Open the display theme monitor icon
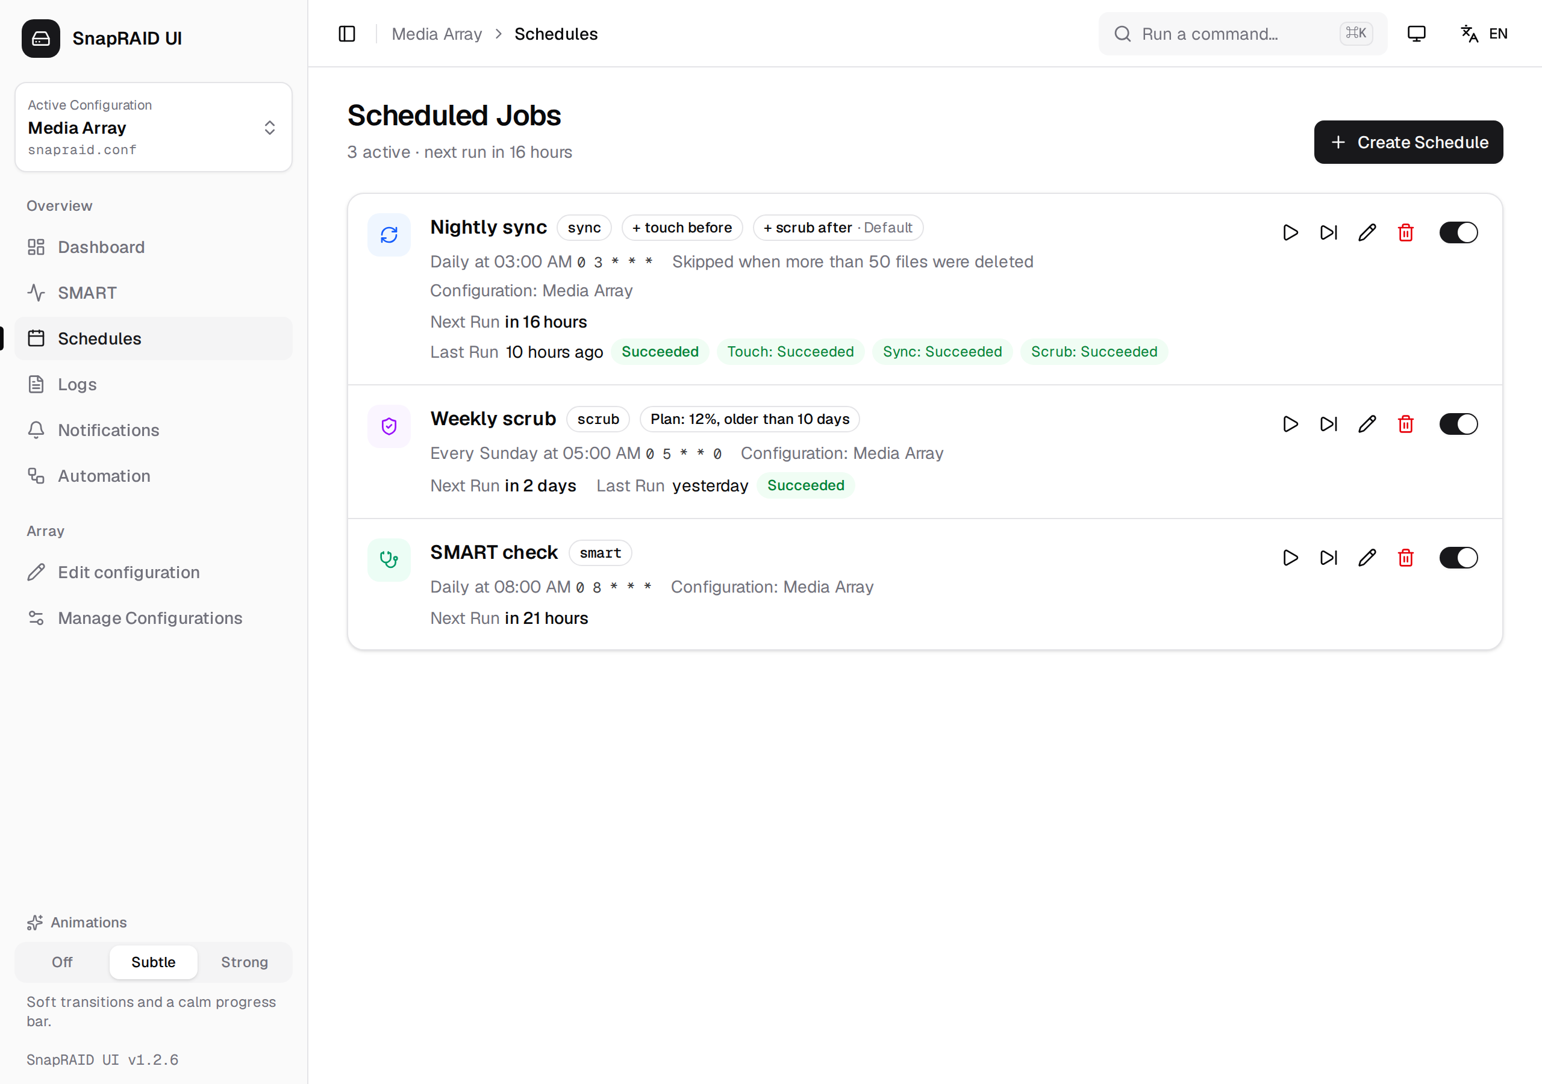Image resolution: width=1542 pixels, height=1084 pixels. (x=1416, y=34)
